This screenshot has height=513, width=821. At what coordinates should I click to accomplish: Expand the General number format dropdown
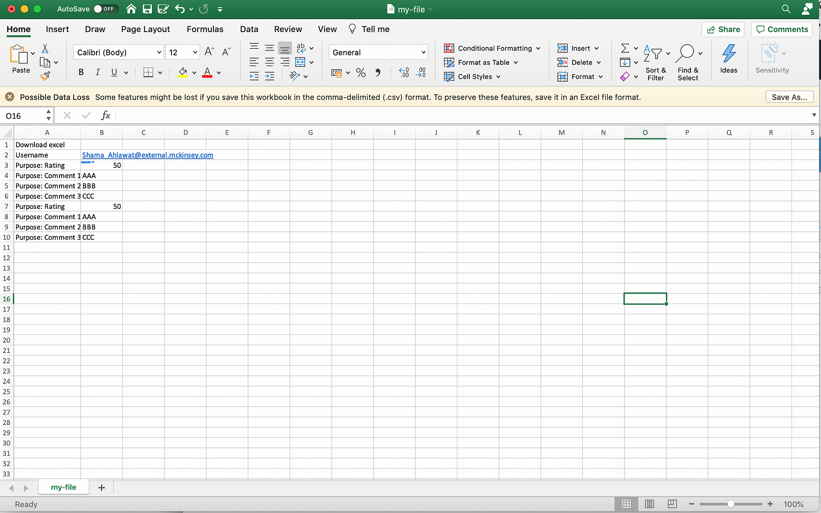(378, 52)
